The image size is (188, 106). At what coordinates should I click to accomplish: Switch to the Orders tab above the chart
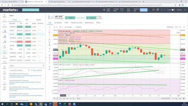98,23
